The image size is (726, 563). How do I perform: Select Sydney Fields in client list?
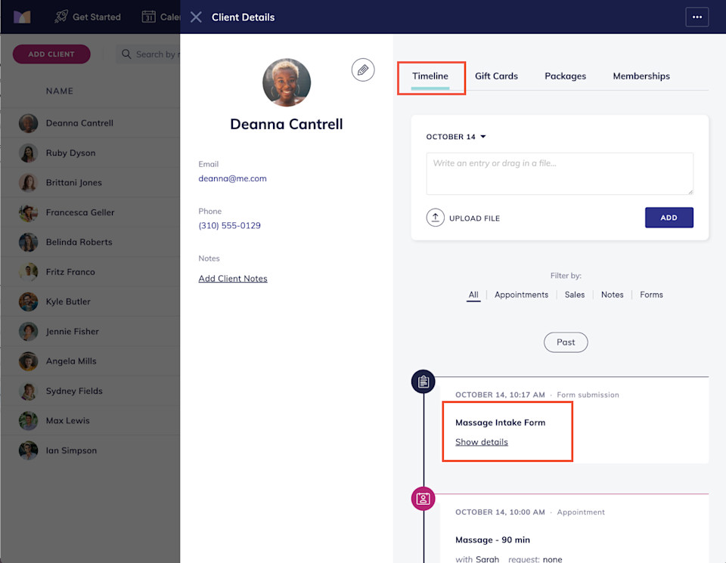[90, 391]
